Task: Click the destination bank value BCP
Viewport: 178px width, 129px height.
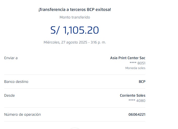Action: tap(142, 82)
